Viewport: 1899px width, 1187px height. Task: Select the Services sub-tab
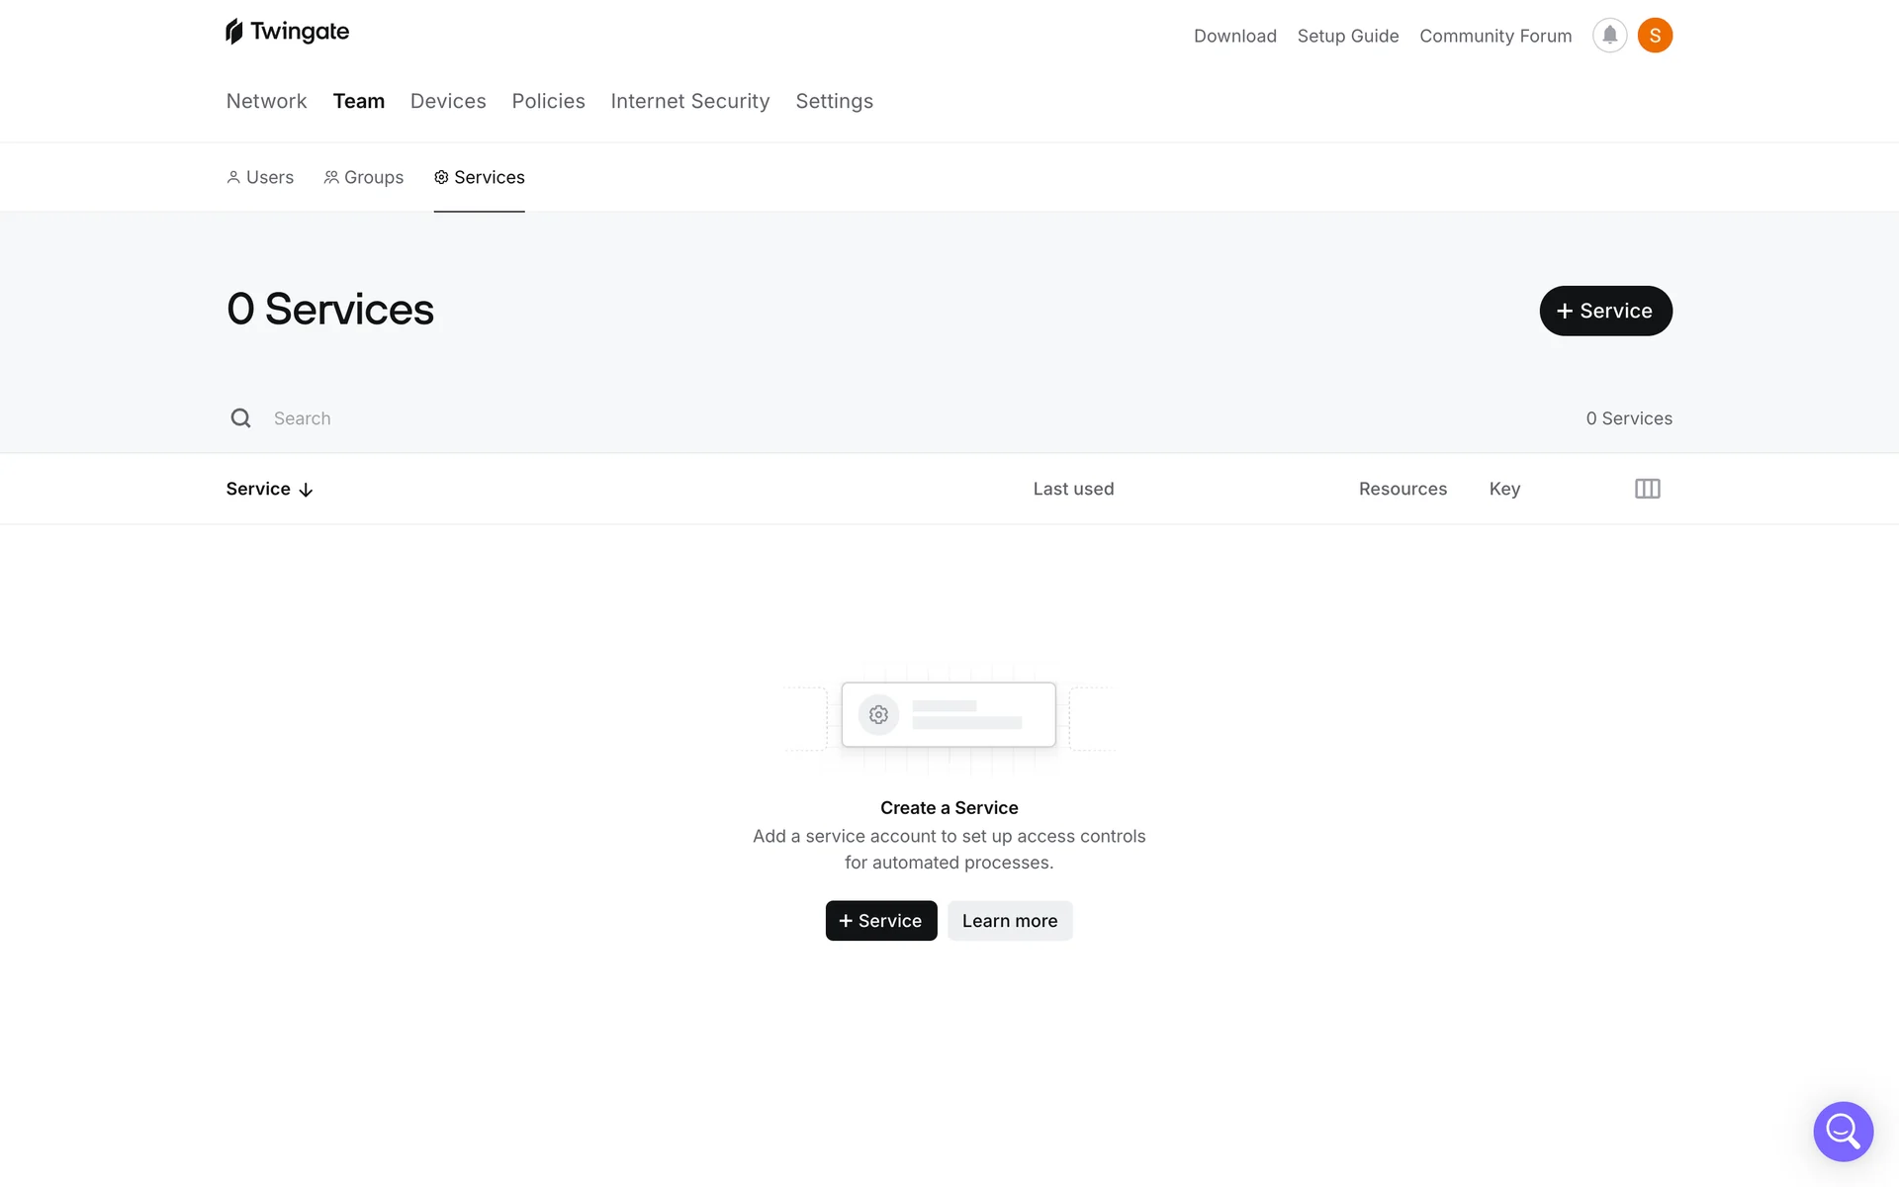point(480,177)
